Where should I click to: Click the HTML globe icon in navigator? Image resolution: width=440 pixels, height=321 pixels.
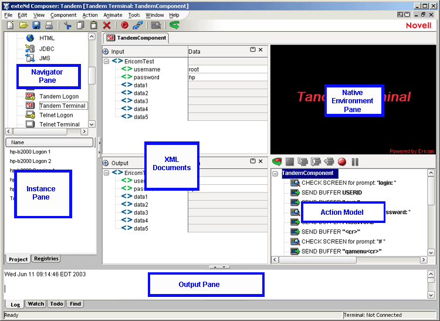point(30,38)
